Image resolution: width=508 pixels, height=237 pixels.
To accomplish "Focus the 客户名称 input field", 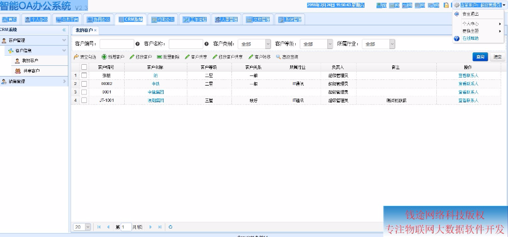I will (186, 44).
